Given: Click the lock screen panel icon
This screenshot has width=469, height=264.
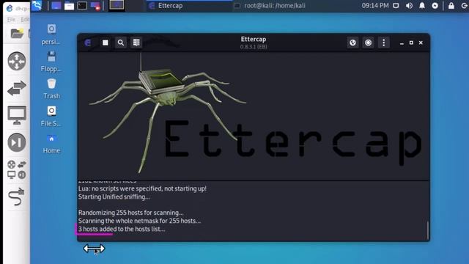Looking at the screenshot, I should [x=451, y=6].
